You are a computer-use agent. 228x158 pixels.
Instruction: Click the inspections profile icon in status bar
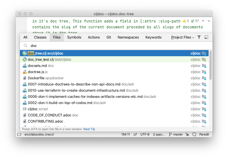pyautogui.click(x=194, y=134)
